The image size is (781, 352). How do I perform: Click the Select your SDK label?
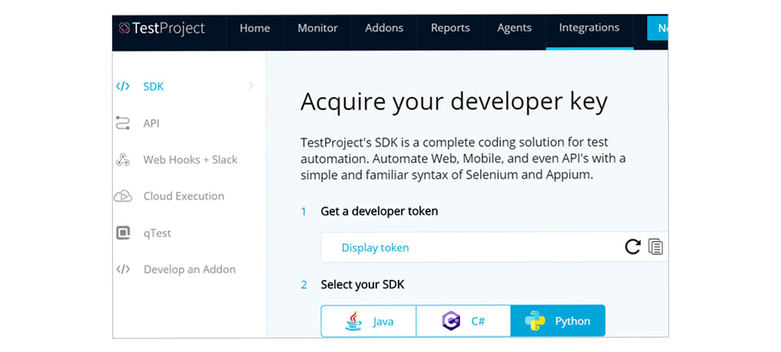[x=363, y=284]
